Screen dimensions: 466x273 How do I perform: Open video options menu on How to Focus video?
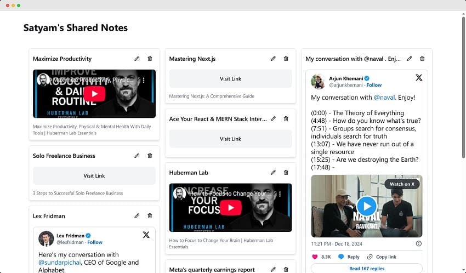[x=280, y=194]
